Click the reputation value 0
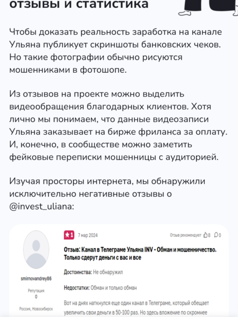Screen dimensions: 238x317 (x=36, y=297)
